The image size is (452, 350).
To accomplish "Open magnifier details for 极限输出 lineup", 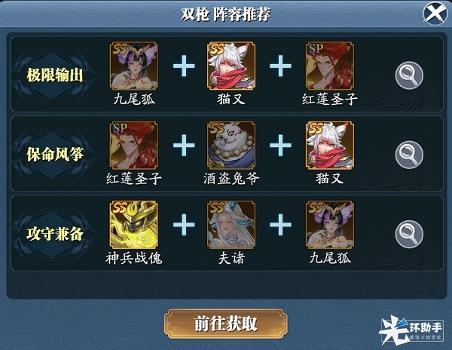I will 409,75.
